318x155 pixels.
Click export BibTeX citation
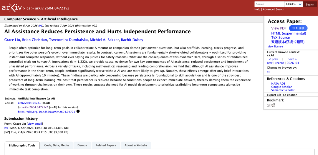[282, 95]
